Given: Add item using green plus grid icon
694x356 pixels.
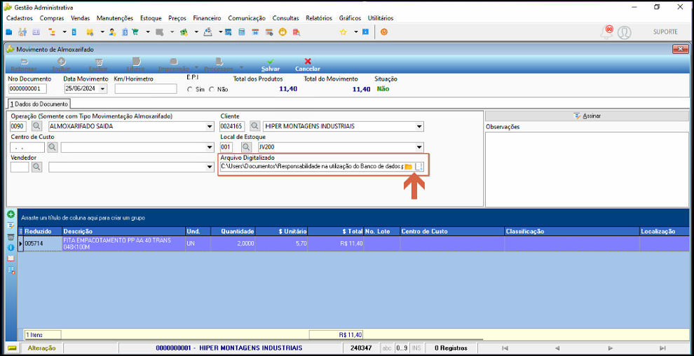Looking at the screenshot, I should (11, 214).
